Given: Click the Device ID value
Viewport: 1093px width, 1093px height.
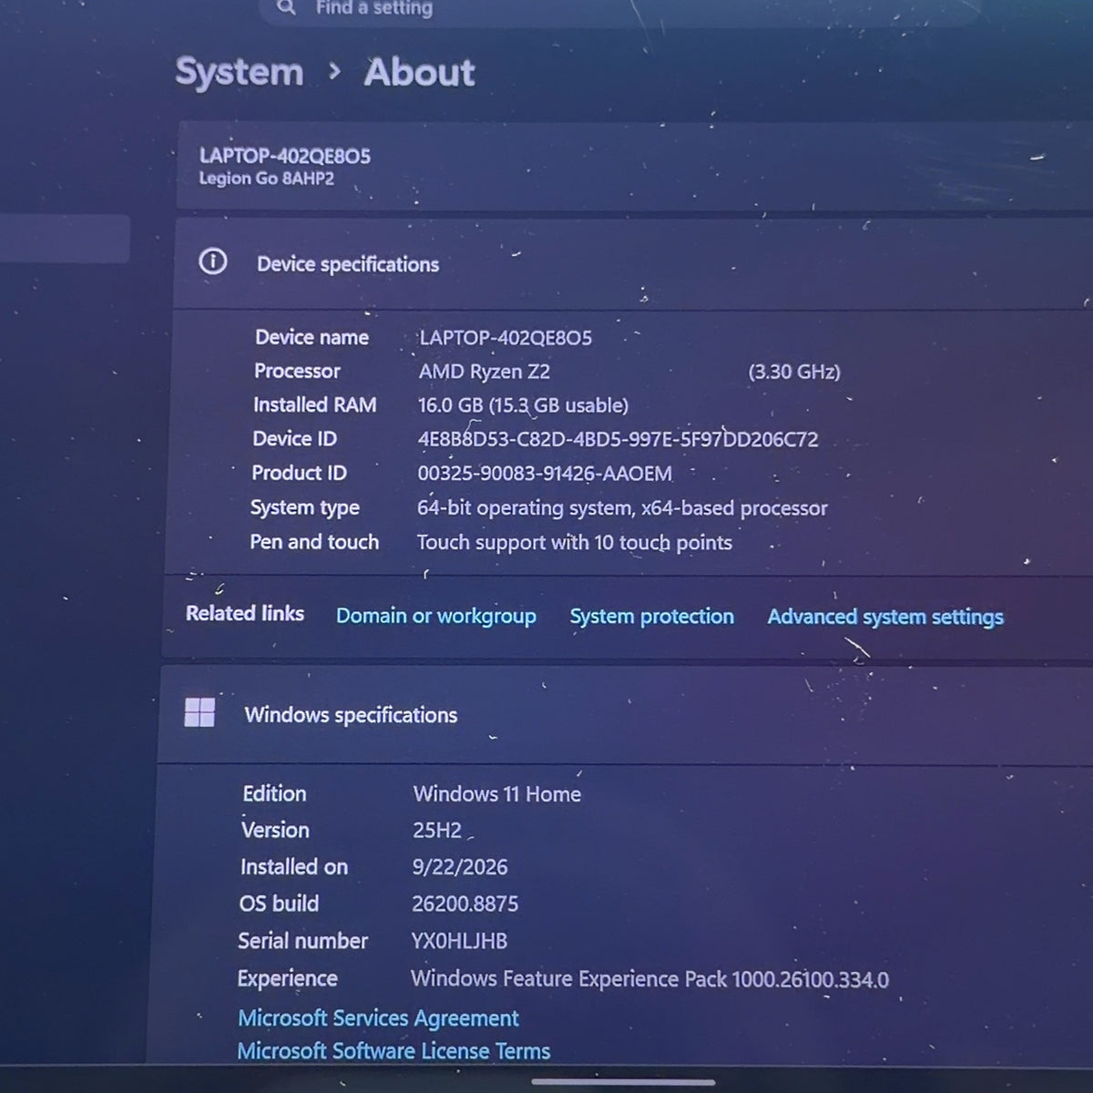Looking at the screenshot, I should click(618, 439).
